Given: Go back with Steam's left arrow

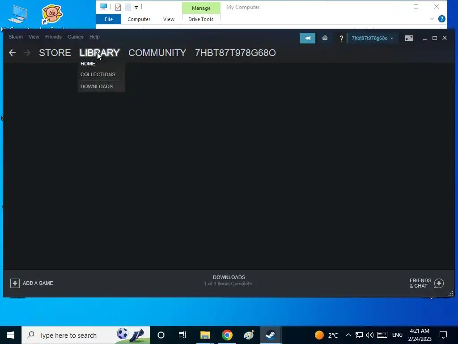Looking at the screenshot, I should coord(12,53).
